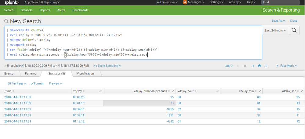The height and width of the screenshot is (139, 305).
Task: Pause the running search job
Action: pyautogui.click(x=238, y=66)
